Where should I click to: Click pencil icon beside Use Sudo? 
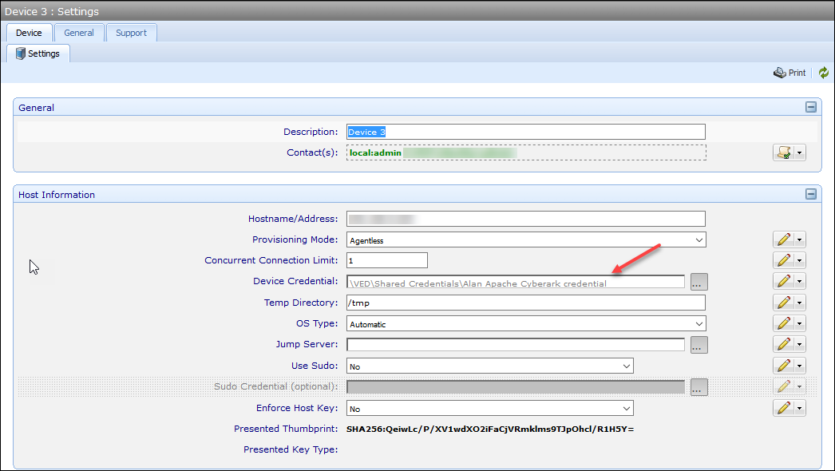pyautogui.click(x=784, y=366)
